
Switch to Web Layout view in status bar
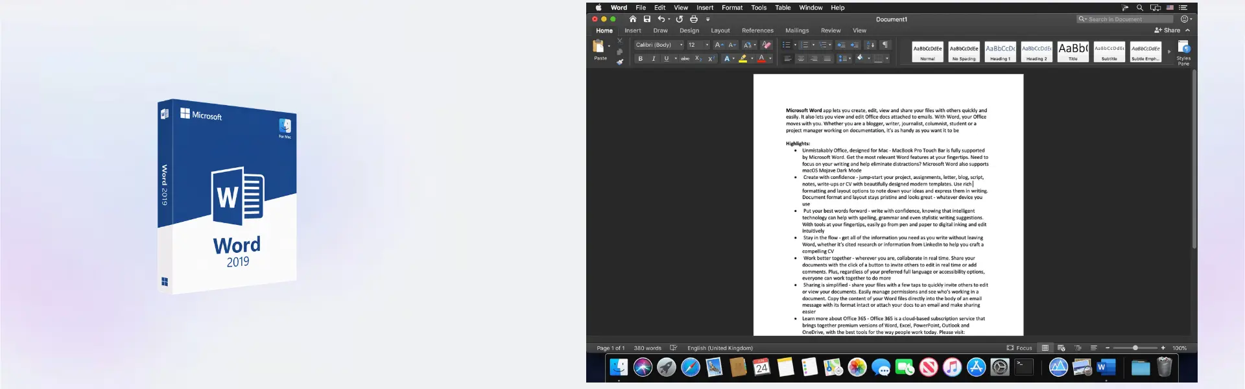tap(1061, 348)
